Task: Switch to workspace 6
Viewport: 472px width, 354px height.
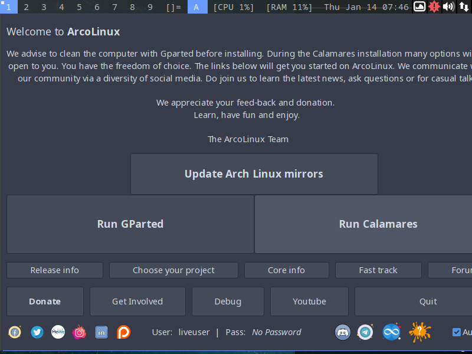Action: tap(97, 7)
